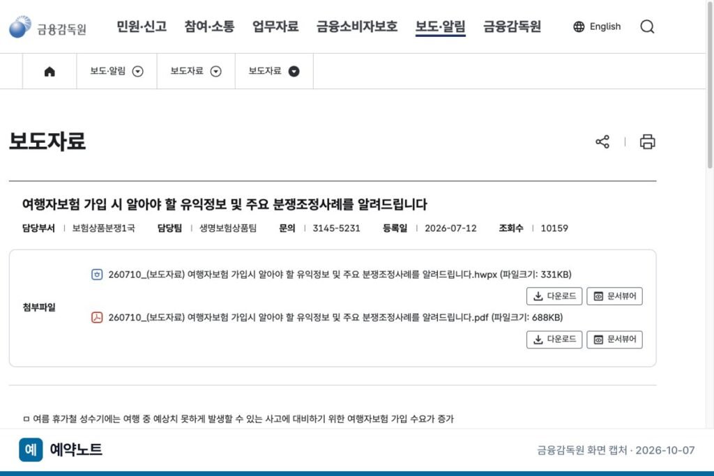Click the hwpx file type icon

[x=97, y=275]
